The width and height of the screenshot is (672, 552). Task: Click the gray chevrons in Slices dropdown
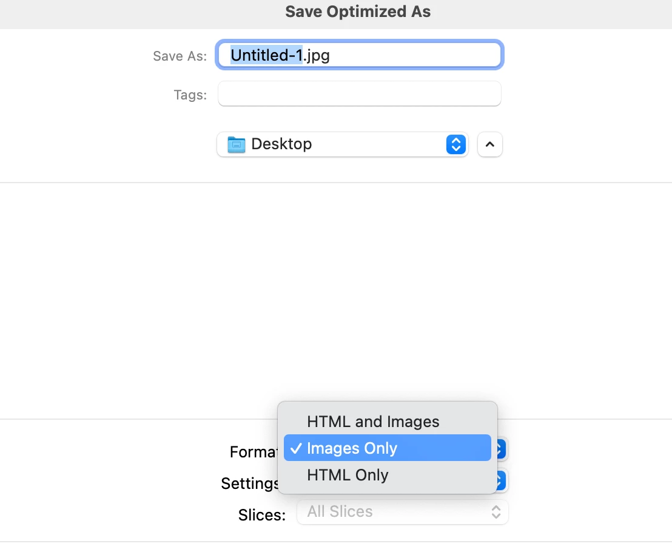496,512
